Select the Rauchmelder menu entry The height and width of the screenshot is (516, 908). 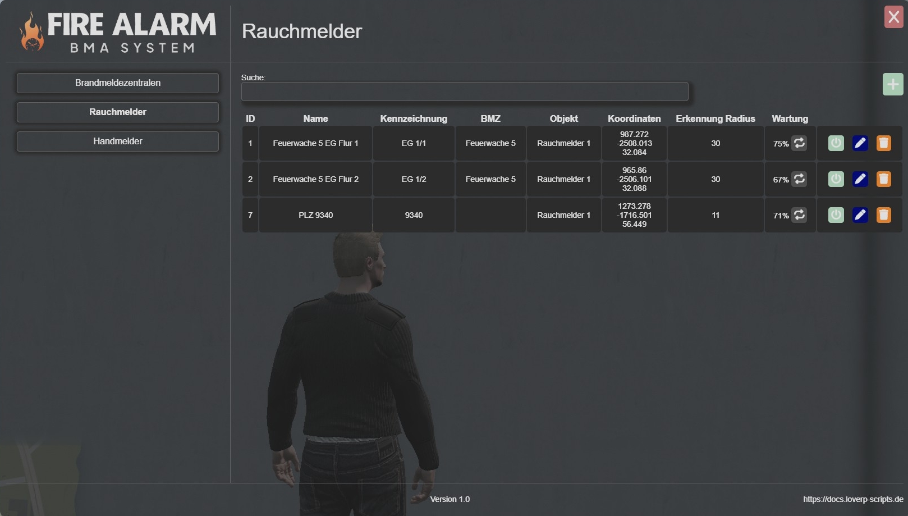118,112
